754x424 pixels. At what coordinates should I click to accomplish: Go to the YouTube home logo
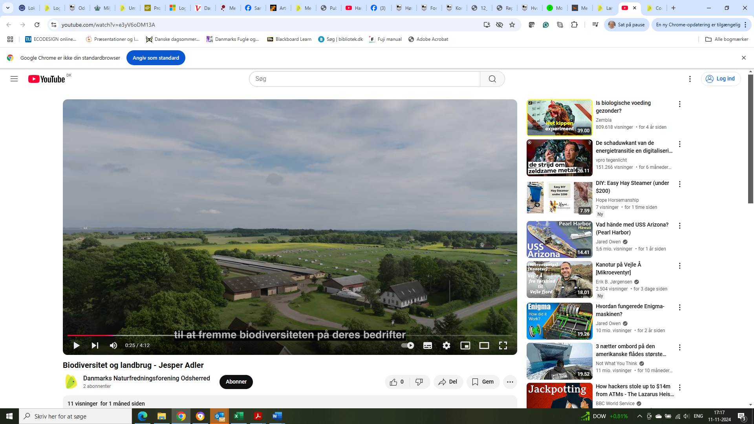click(x=47, y=79)
